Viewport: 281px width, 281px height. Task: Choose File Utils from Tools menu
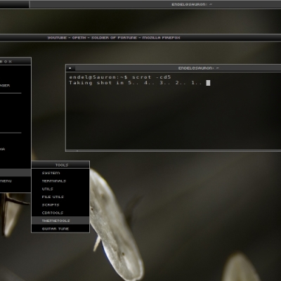pos(60,197)
